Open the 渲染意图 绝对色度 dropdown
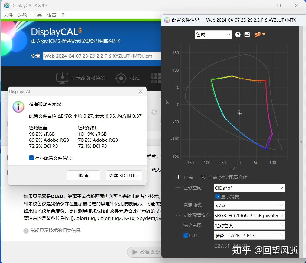The image size is (306, 263). (x=249, y=225)
